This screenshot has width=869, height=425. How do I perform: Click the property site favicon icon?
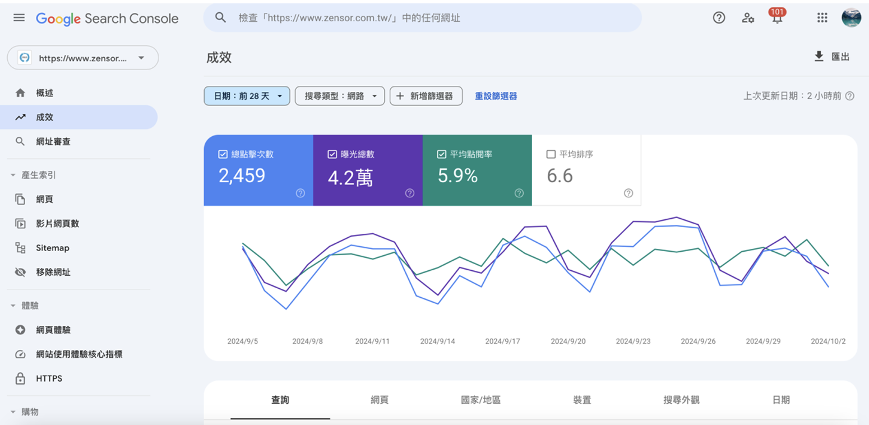point(25,58)
